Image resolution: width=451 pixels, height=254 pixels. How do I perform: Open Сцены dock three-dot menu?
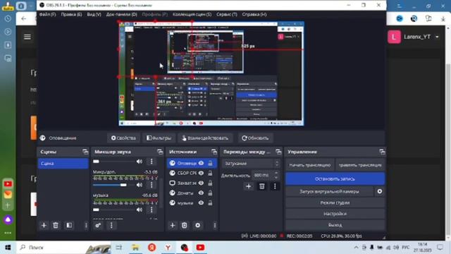tap(86, 226)
